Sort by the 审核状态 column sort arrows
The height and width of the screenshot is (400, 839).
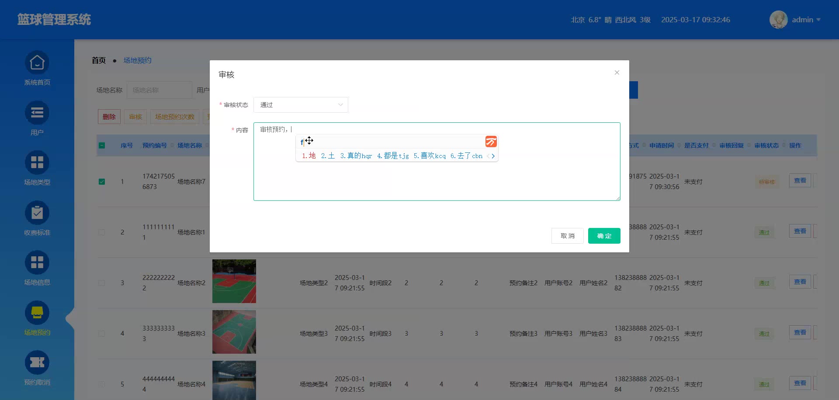pyautogui.click(x=784, y=145)
